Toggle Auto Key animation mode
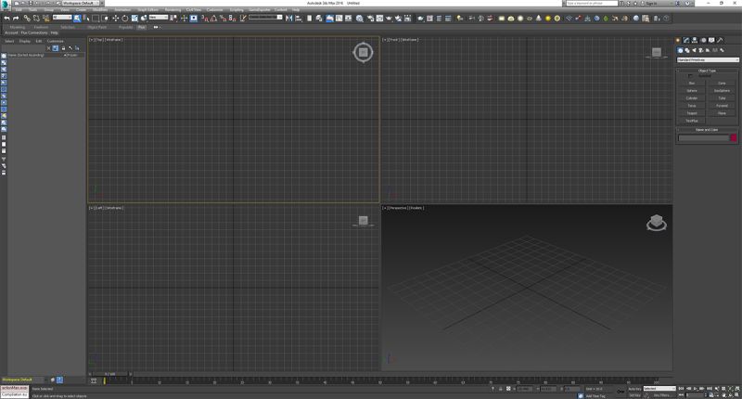The height and width of the screenshot is (399, 742). (x=634, y=389)
